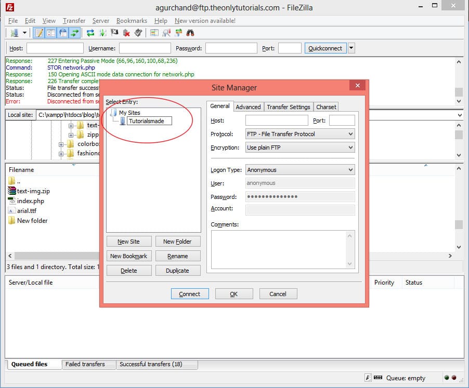
Task: Open the Encryption dropdown
Action: (x=300, y=148)
